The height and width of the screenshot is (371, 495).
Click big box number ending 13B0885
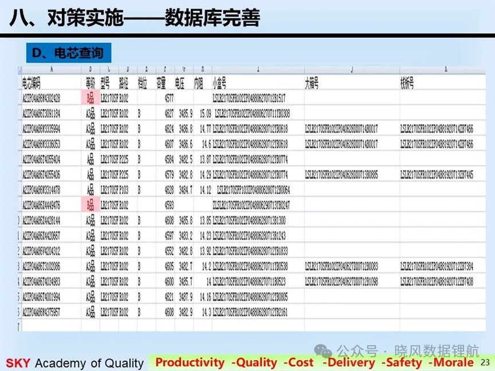coord(341,175)
